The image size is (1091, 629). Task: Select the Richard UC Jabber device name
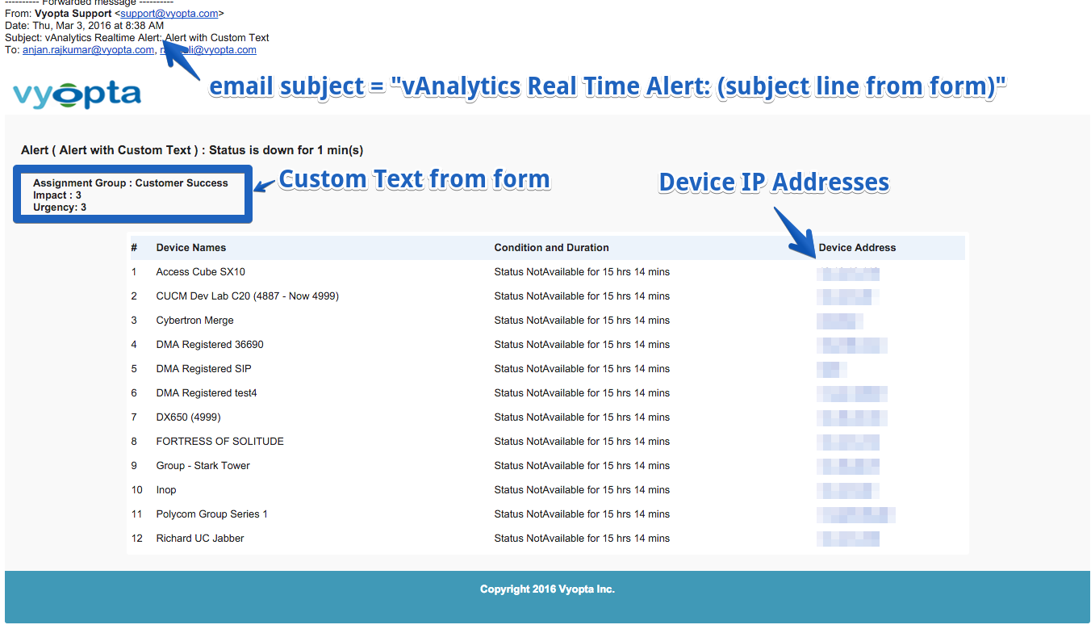coord(200,539)
